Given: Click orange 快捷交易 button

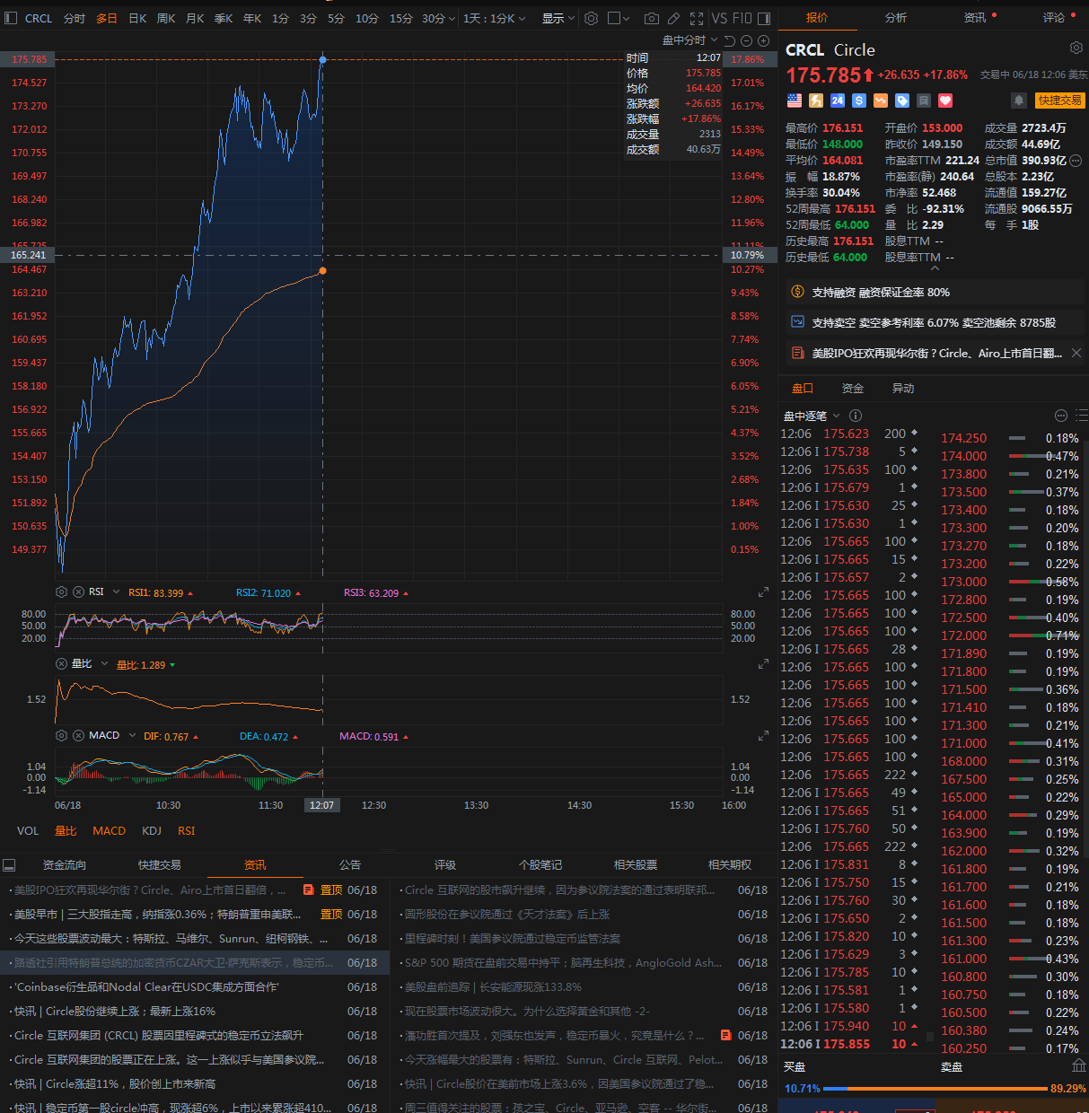Looking at the screenshot, I should pos(1059,101).
